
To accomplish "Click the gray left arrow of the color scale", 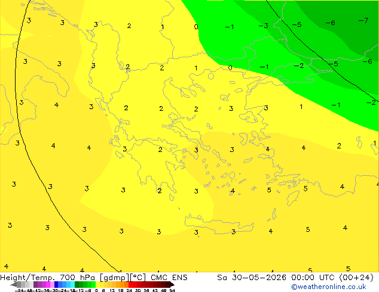I will (14, 284).
